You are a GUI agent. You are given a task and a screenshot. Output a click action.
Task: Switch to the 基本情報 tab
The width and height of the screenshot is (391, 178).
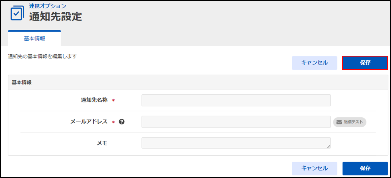coord(34,39)
